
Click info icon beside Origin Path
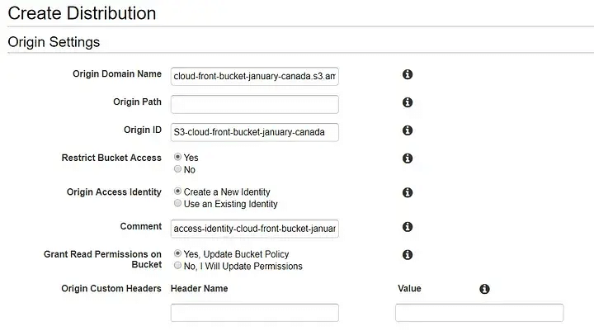point(407,103)
